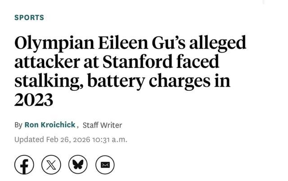This screenshot has width=288, height=181.
Task: Click the "10:31 a.m." time
Action: [x=109, y=139]
